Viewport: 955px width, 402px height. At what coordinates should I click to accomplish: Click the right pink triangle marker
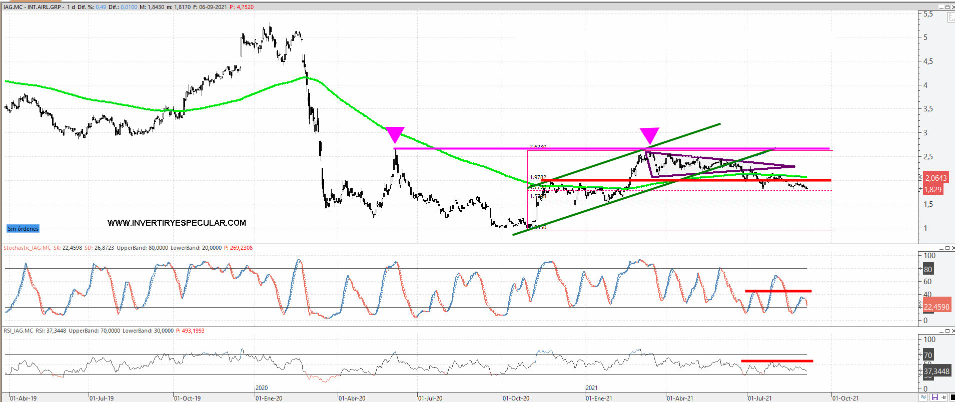tap(649, 135)
